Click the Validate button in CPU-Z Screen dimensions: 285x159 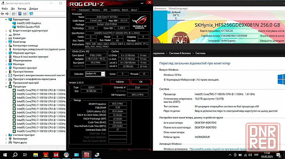tap(120, 82)
